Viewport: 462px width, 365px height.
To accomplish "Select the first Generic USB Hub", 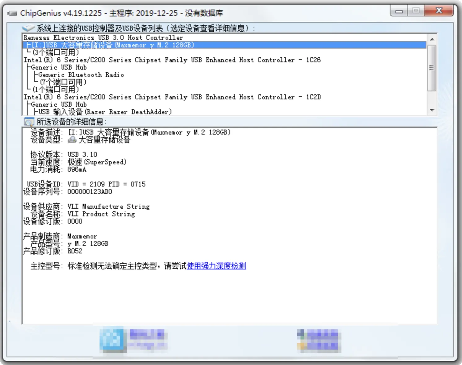I will point(59,67).
